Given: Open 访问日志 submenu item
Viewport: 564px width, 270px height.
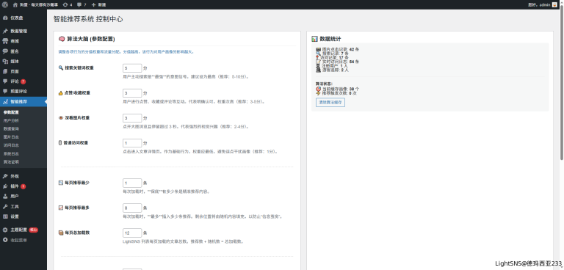Looking at the screenshot, I should [x=11, y=145].
